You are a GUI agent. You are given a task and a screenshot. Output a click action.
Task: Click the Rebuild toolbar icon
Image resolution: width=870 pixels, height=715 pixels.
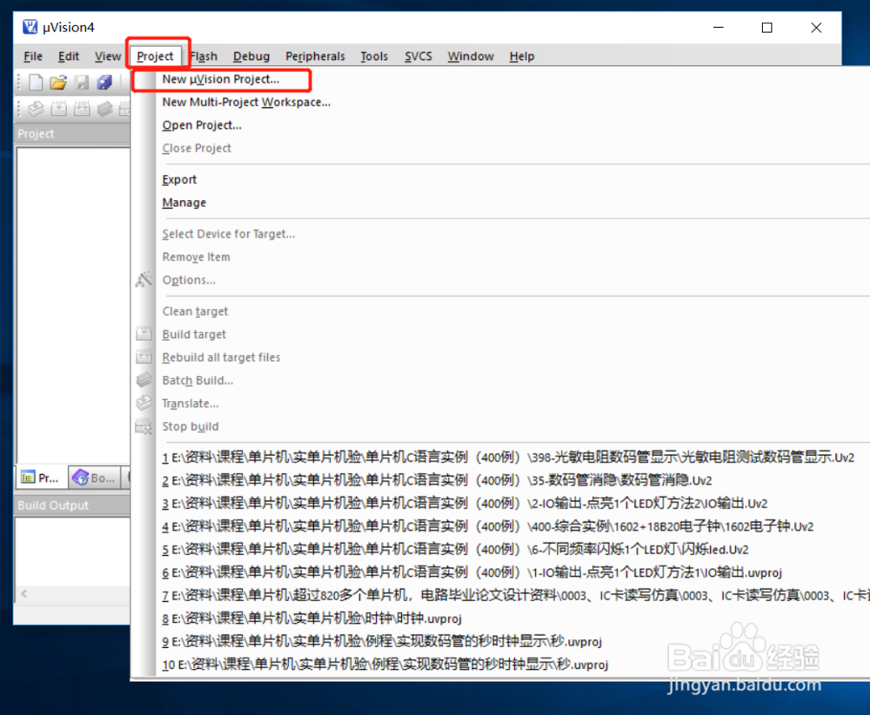(x=82, y=109)
